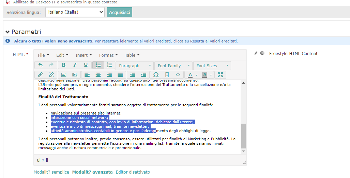Toggle underline formatting
This screenshot has width=350, height=178.
[86, 65]
